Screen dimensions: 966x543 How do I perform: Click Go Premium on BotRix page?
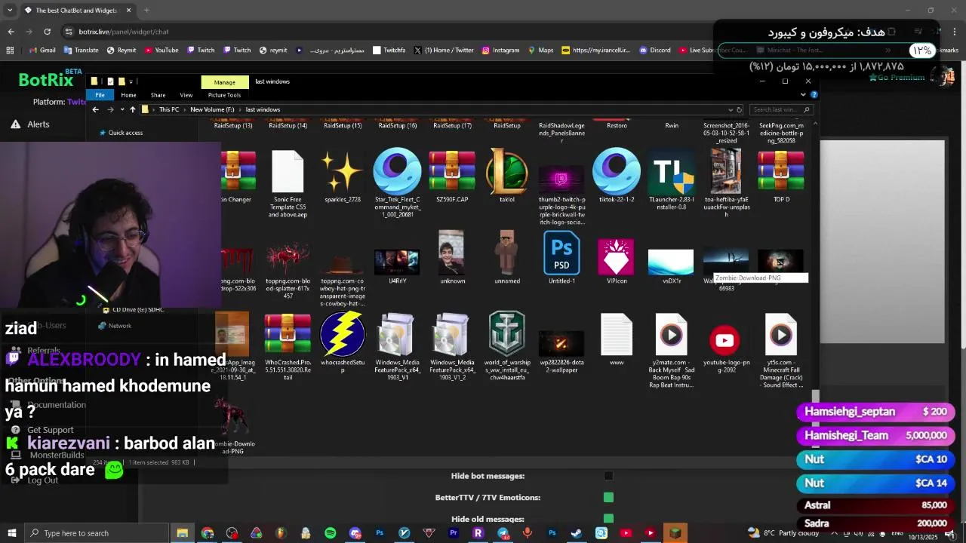point(897,78)
